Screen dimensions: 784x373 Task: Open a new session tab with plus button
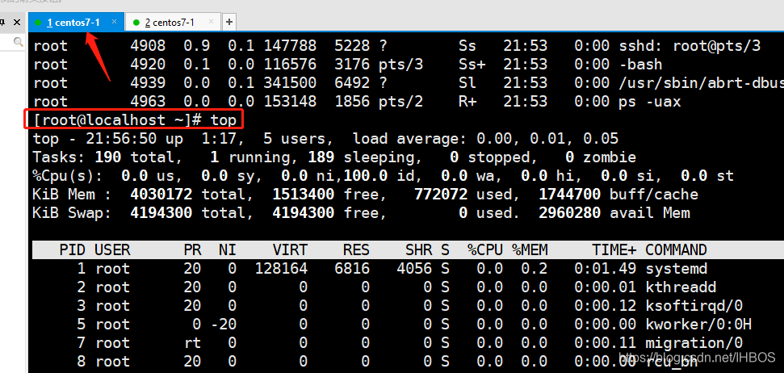229,22
